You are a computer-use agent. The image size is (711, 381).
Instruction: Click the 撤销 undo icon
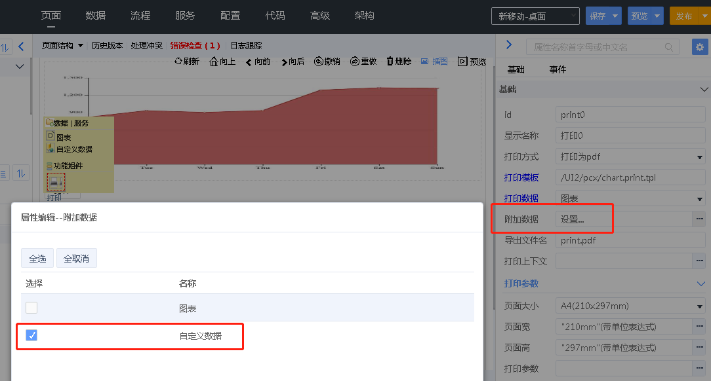click(319, 62)
